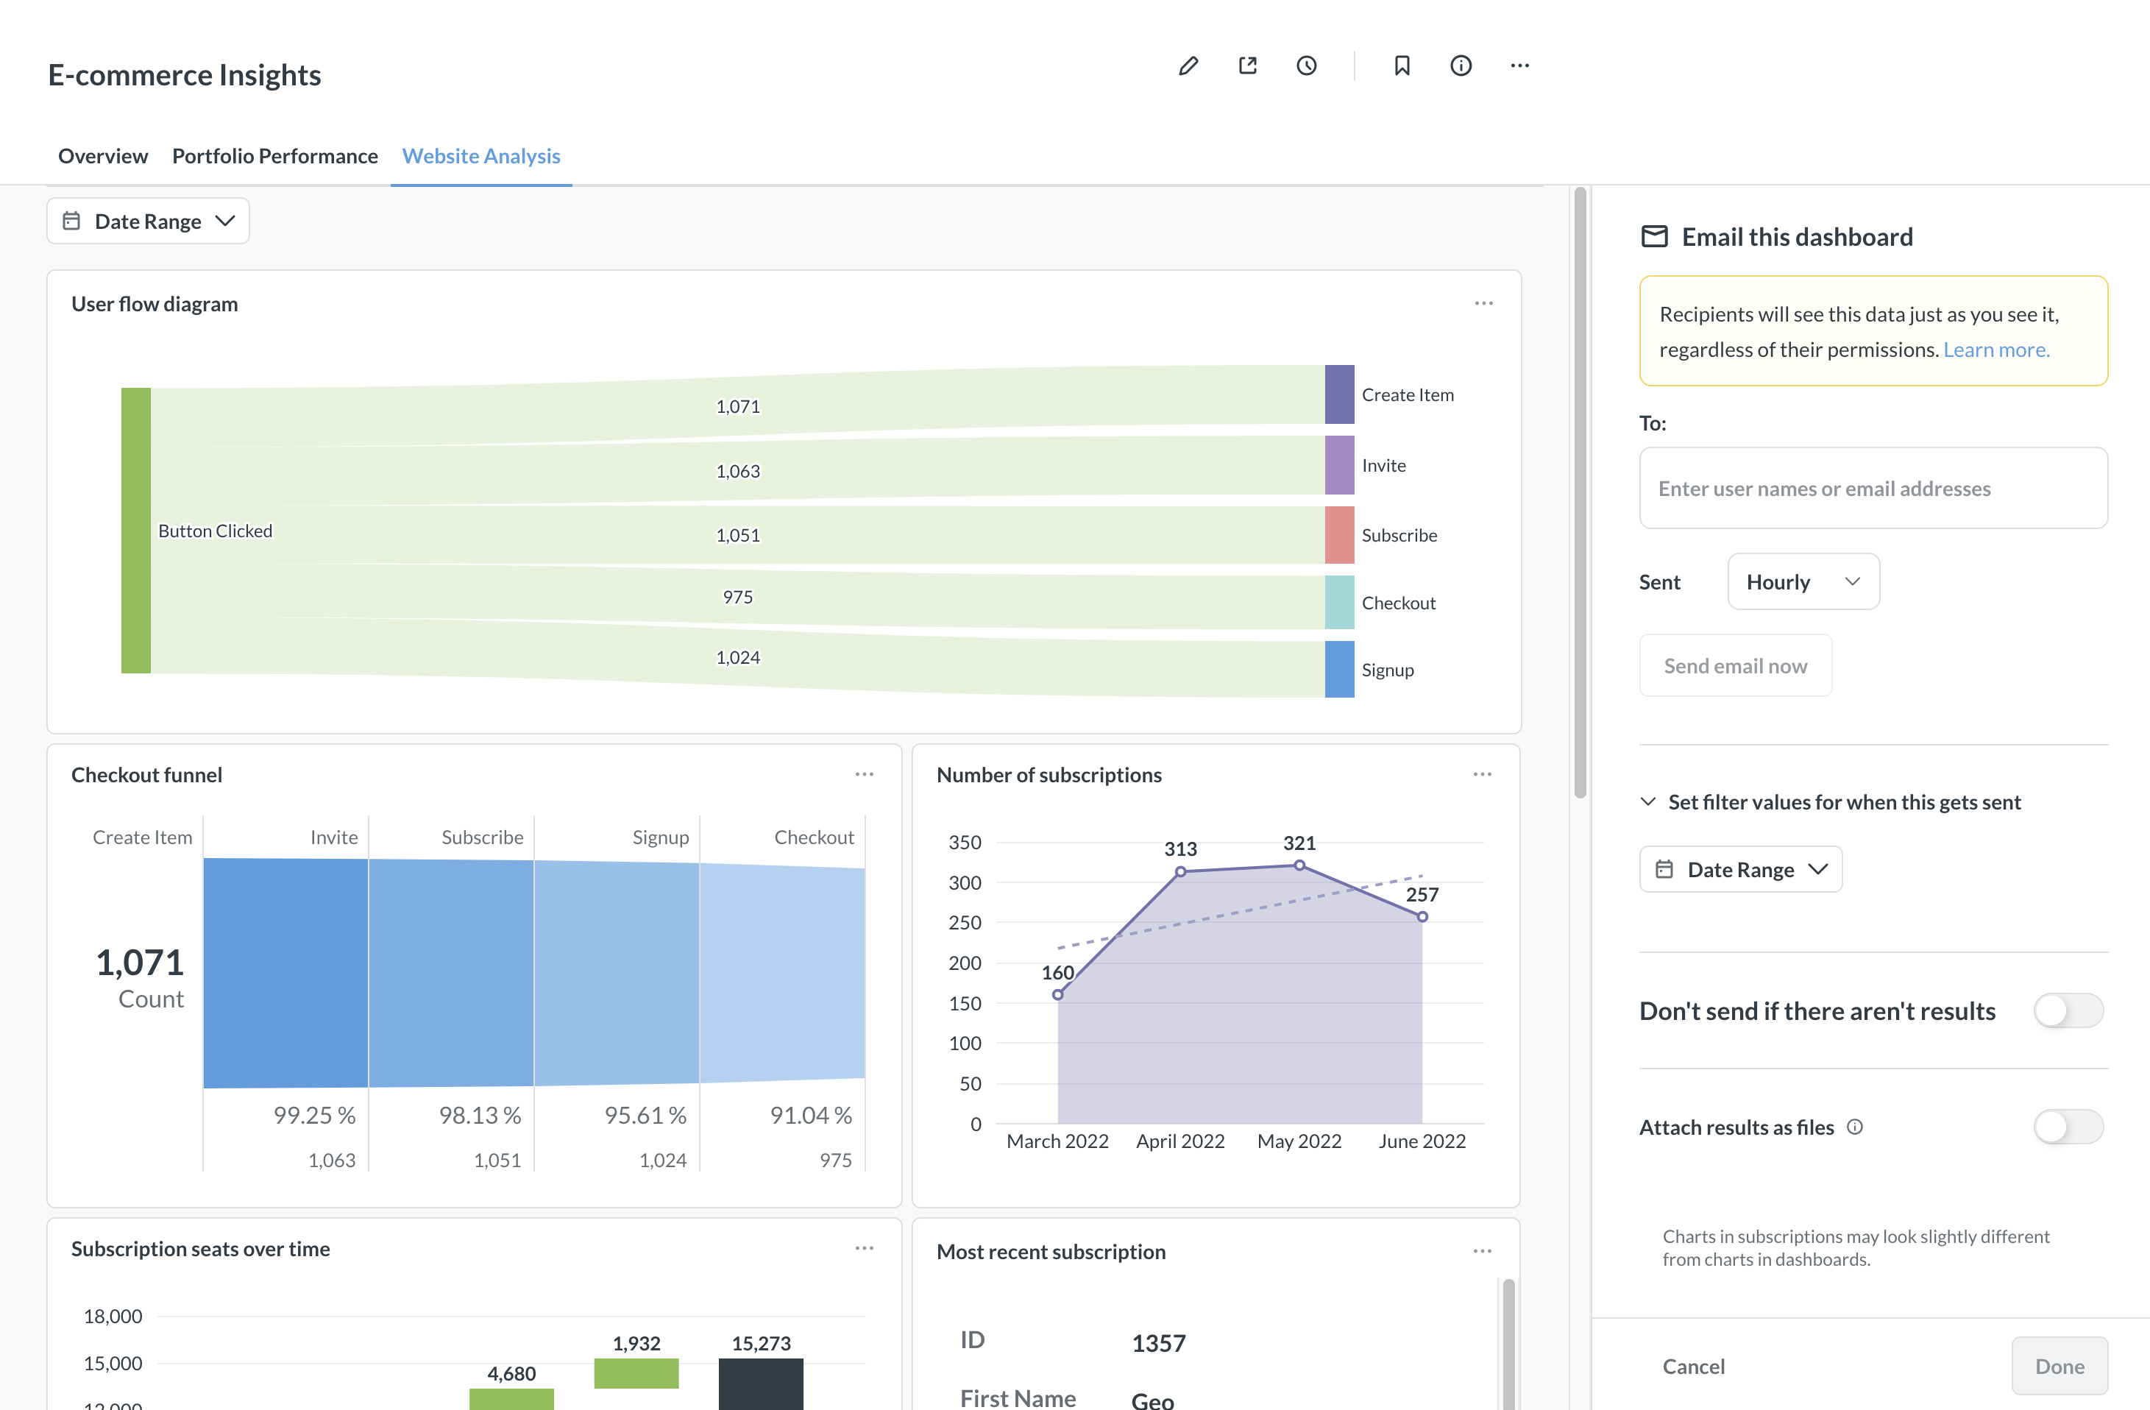Click the 1,932 green bar in seats chart
Viewport: 2150px width, 1410px height.
coord(636,1373)
